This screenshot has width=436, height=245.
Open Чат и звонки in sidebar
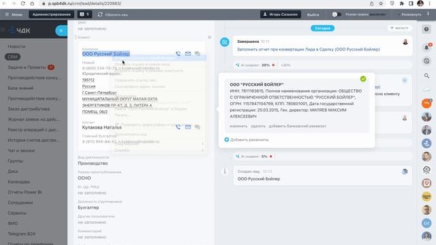coord(21,150)
